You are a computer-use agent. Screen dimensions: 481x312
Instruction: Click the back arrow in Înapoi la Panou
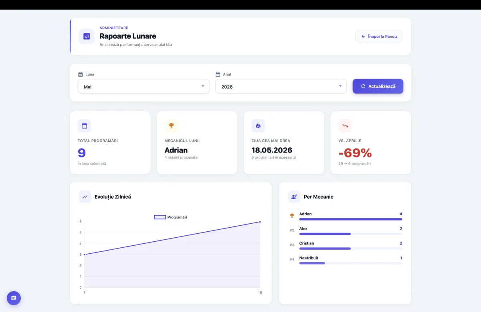click(363, 37)
